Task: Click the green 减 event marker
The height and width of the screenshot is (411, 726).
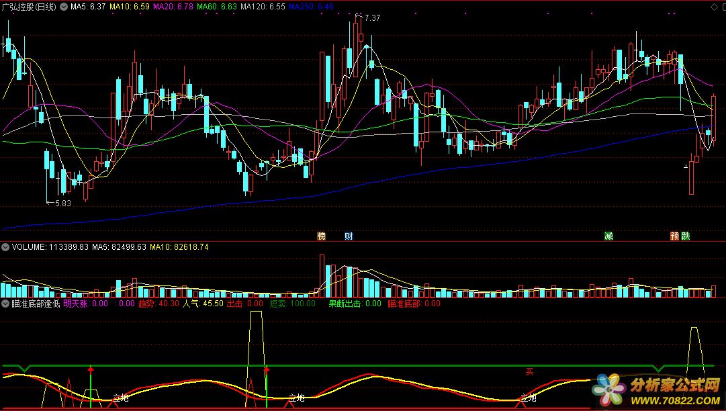Action: click(608, 236)
